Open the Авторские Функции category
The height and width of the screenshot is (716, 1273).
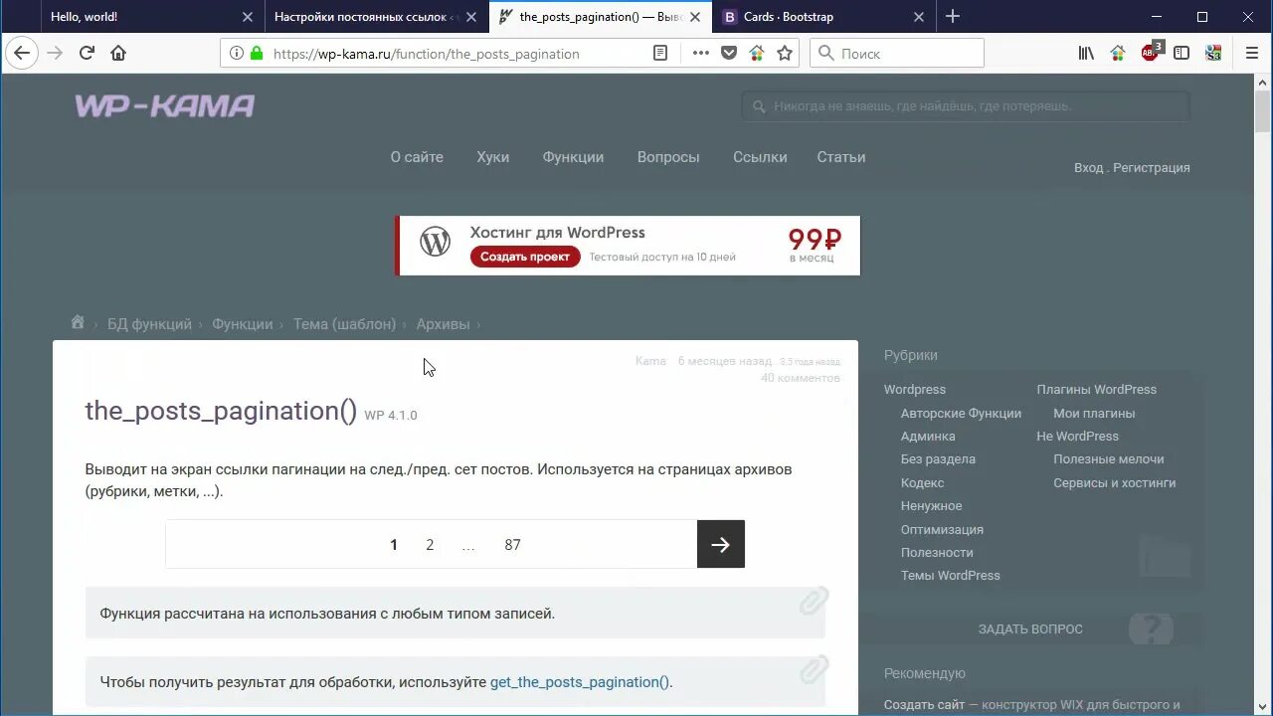pyautogui.click(x=961, y=413)
